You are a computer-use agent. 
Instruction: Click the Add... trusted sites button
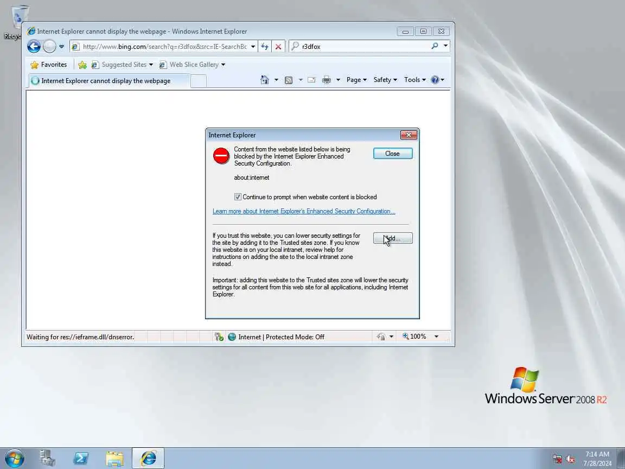pos(393,238)
